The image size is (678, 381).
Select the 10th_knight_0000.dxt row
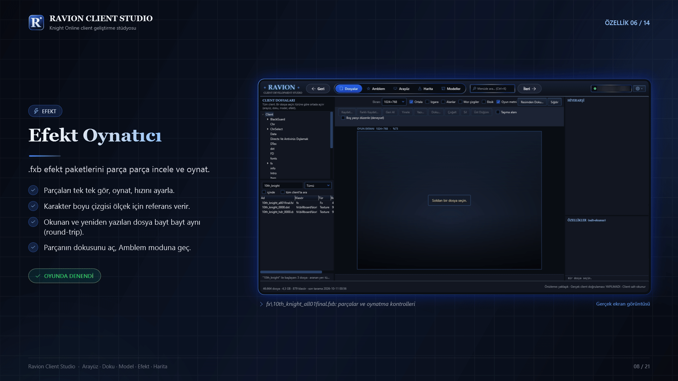(x=297, y=207)
